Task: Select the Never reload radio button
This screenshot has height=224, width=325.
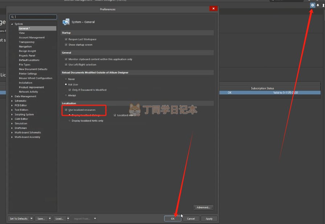Action: click(x=66, y=79)
